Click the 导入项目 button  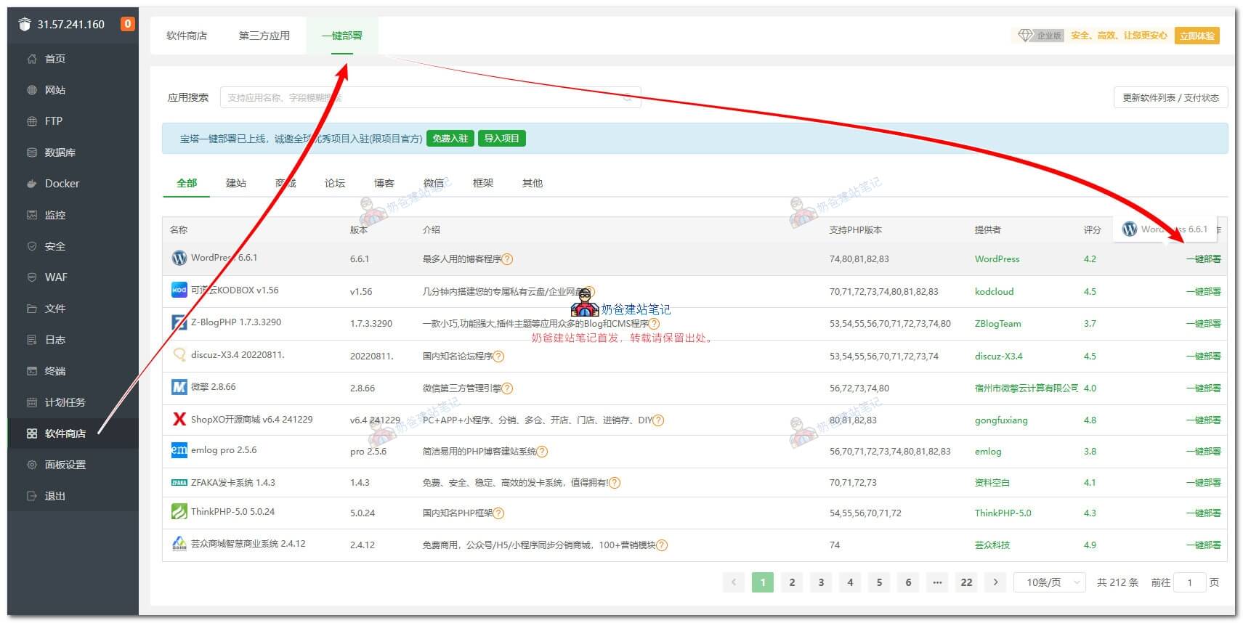[x=502, y=139]
